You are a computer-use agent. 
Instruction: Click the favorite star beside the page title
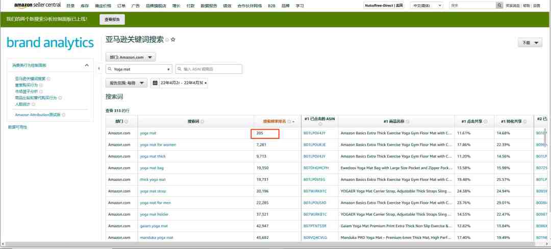coord(173,40)
